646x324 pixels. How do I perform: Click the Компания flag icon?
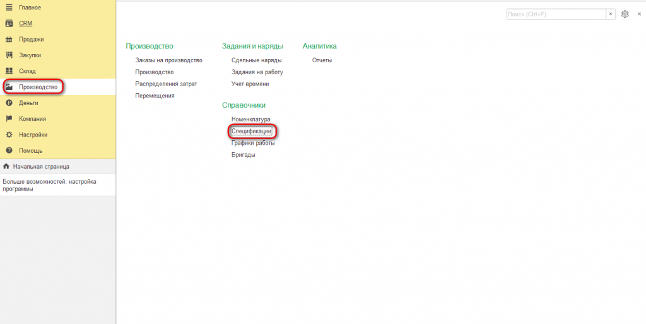coord(9,119)
